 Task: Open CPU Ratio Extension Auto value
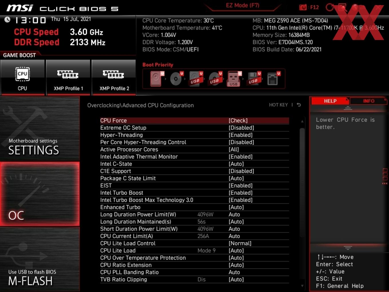[x=236, y=265]
